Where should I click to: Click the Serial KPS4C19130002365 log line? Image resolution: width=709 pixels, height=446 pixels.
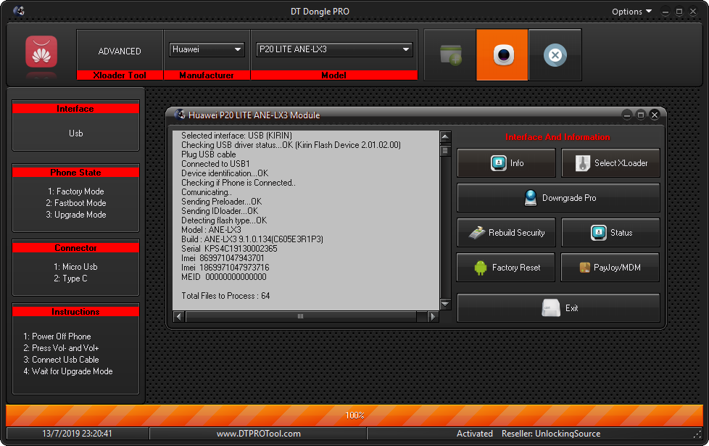coord(229,248)
